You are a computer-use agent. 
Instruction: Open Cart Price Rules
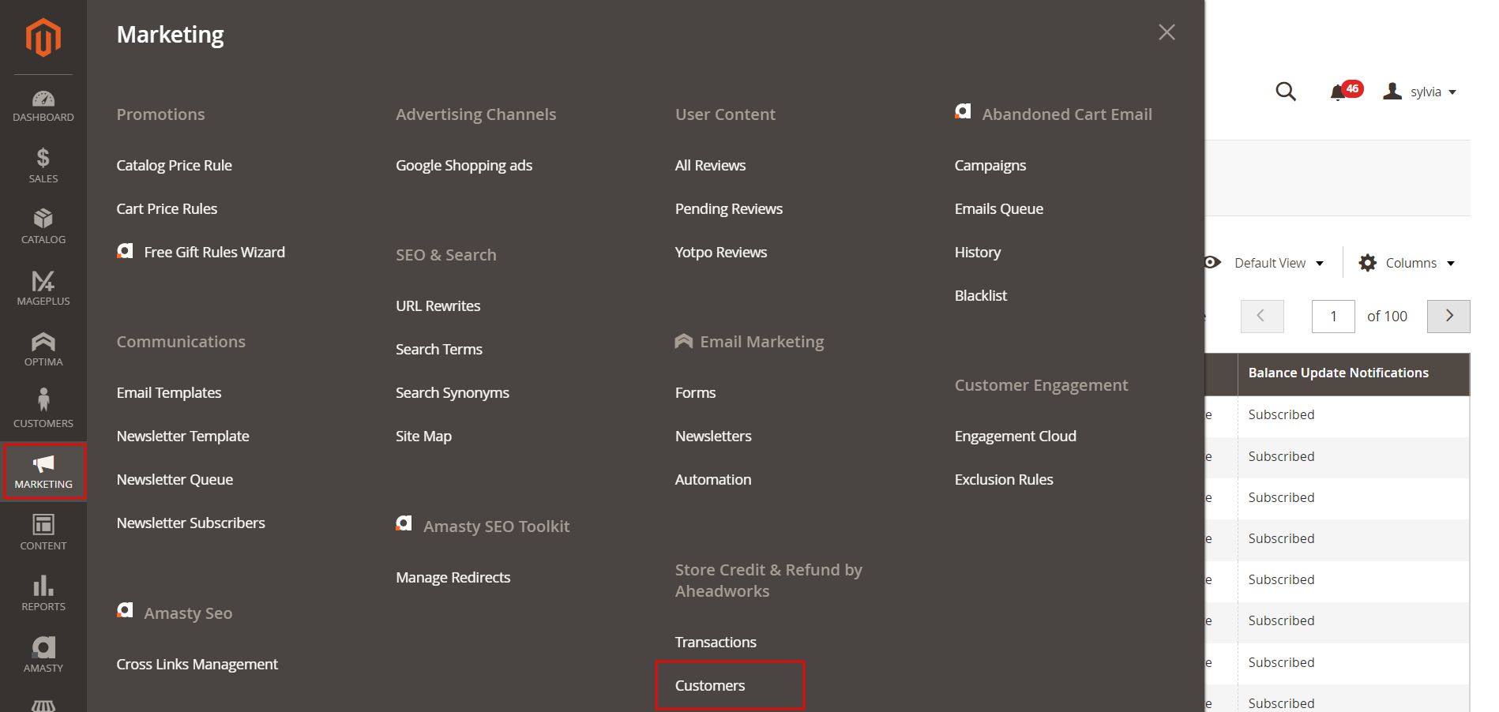pyautogui.click(x=167, y=208)
